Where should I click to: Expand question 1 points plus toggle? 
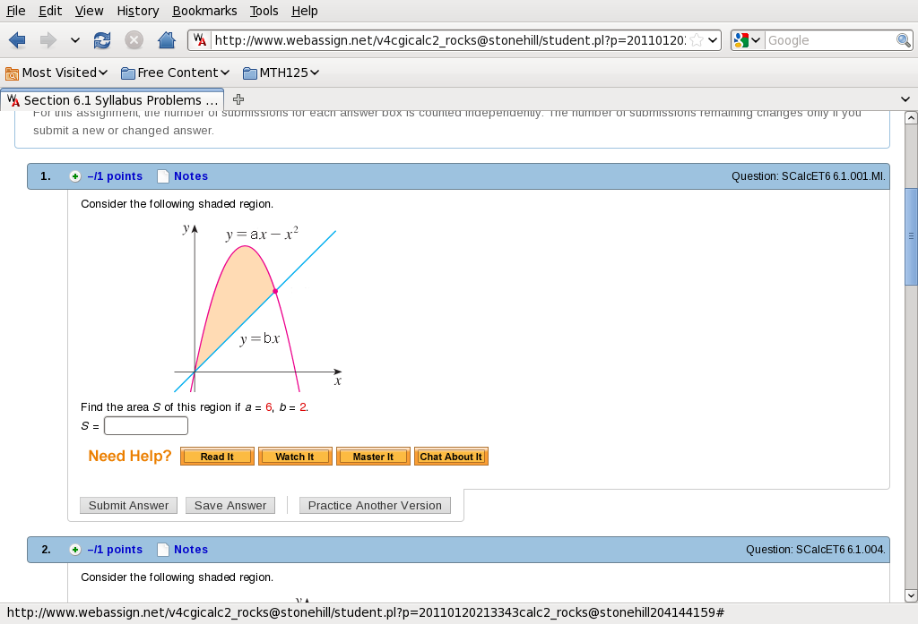(x=75, y=176)
